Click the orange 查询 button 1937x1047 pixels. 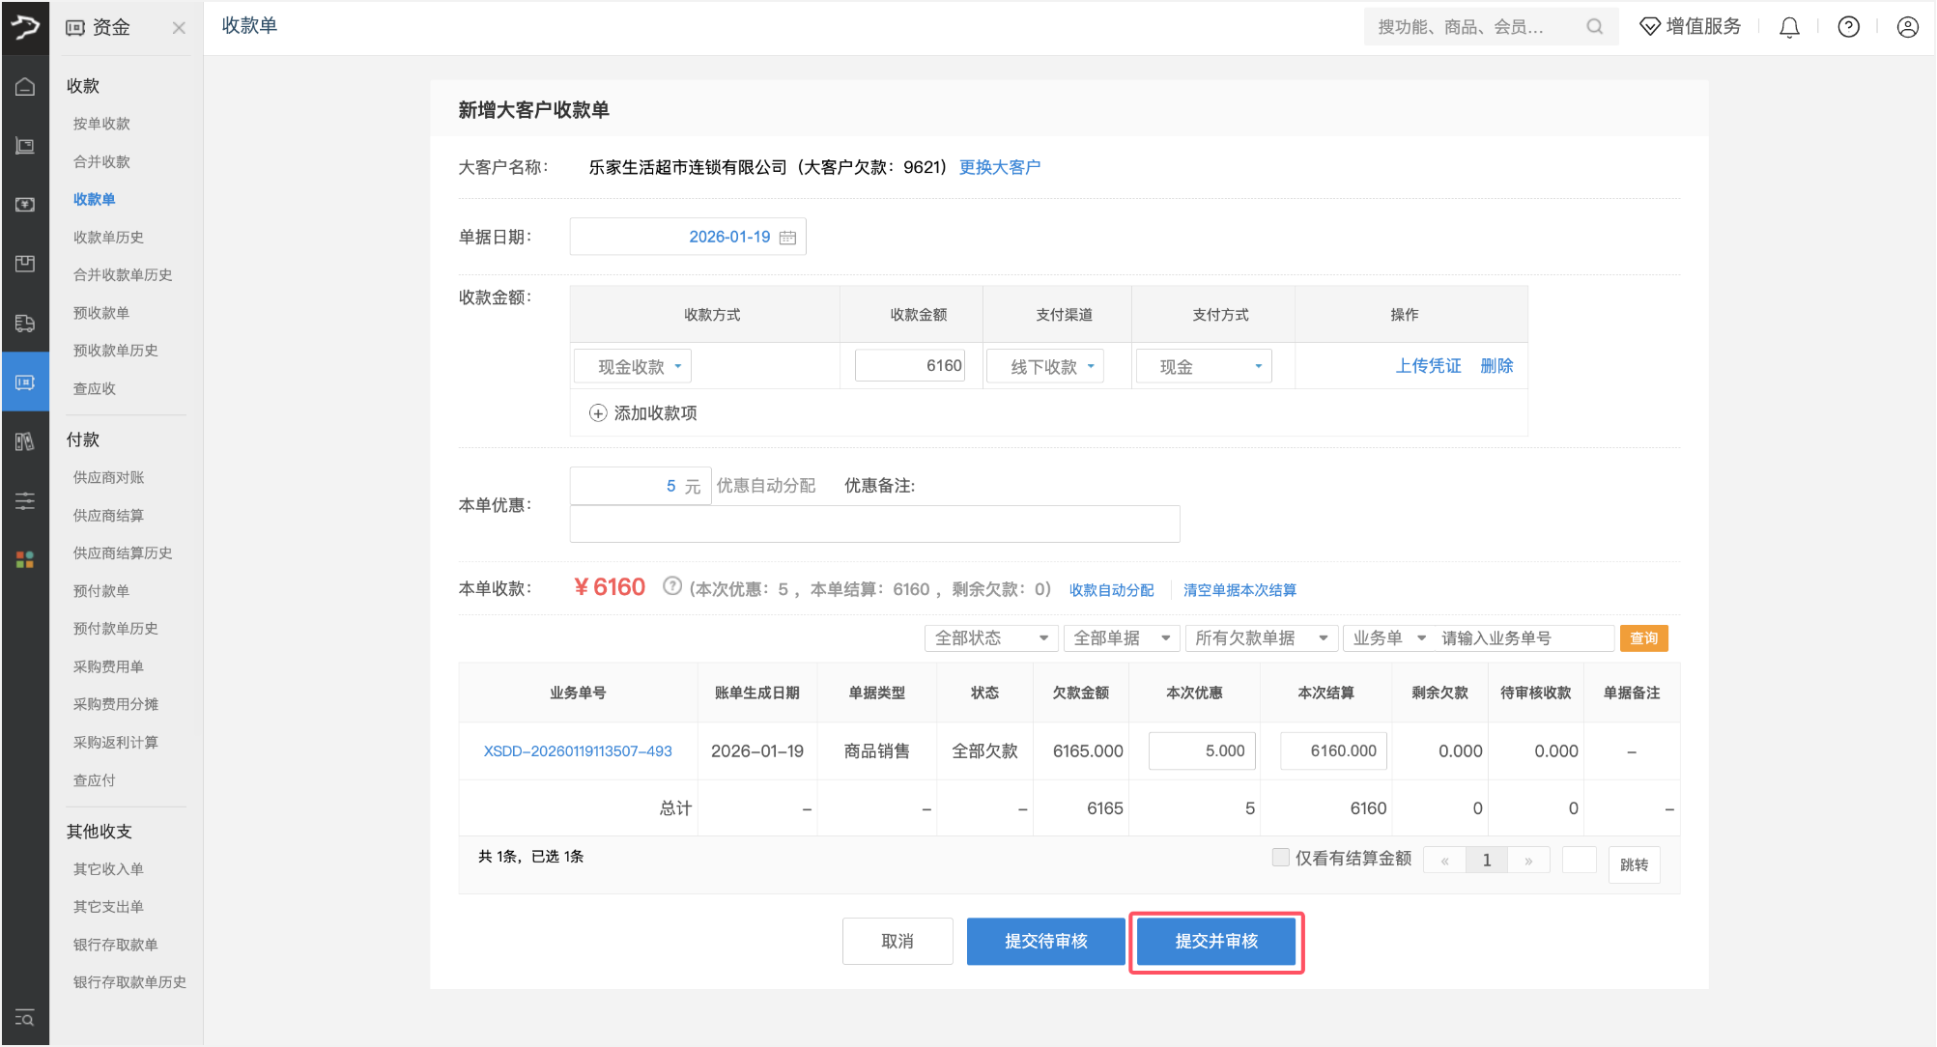[1643, 638]
